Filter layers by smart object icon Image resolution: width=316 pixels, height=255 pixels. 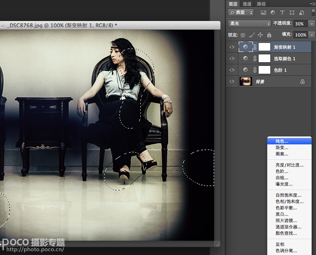click(302, 13)
